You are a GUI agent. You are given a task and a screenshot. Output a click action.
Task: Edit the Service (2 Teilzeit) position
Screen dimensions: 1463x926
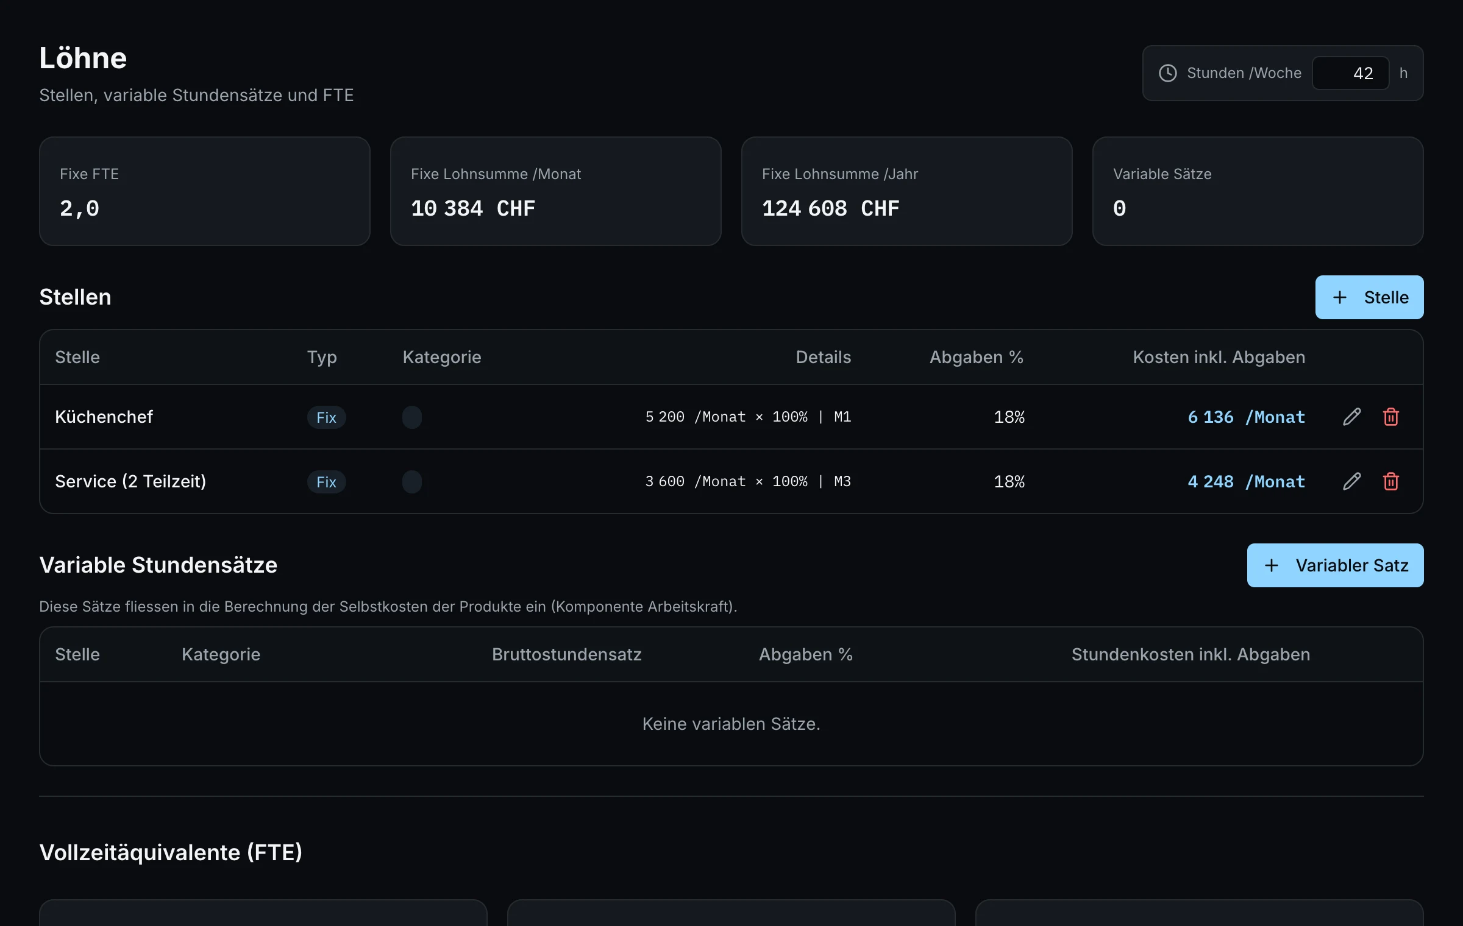(x=1351, y=481)
